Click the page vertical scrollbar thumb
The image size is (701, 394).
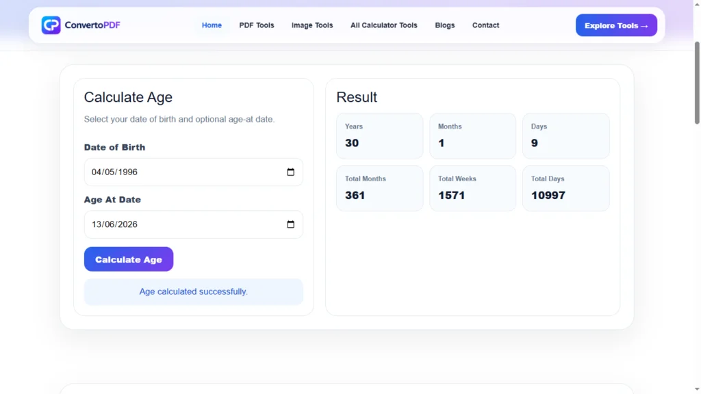click(x=697, y=83)
